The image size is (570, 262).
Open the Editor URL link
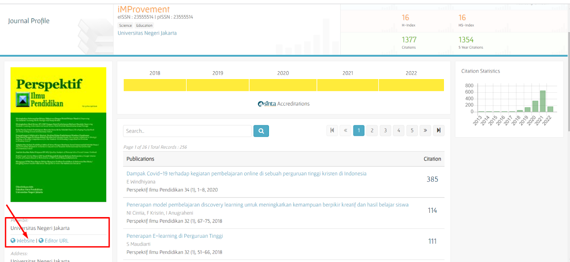[x=57, y=241]
